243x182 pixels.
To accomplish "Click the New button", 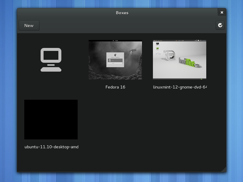I will tap(29, 25).
